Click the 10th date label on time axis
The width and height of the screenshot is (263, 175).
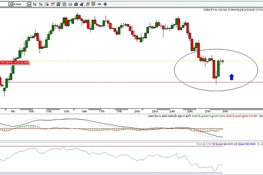pos(31,112)
